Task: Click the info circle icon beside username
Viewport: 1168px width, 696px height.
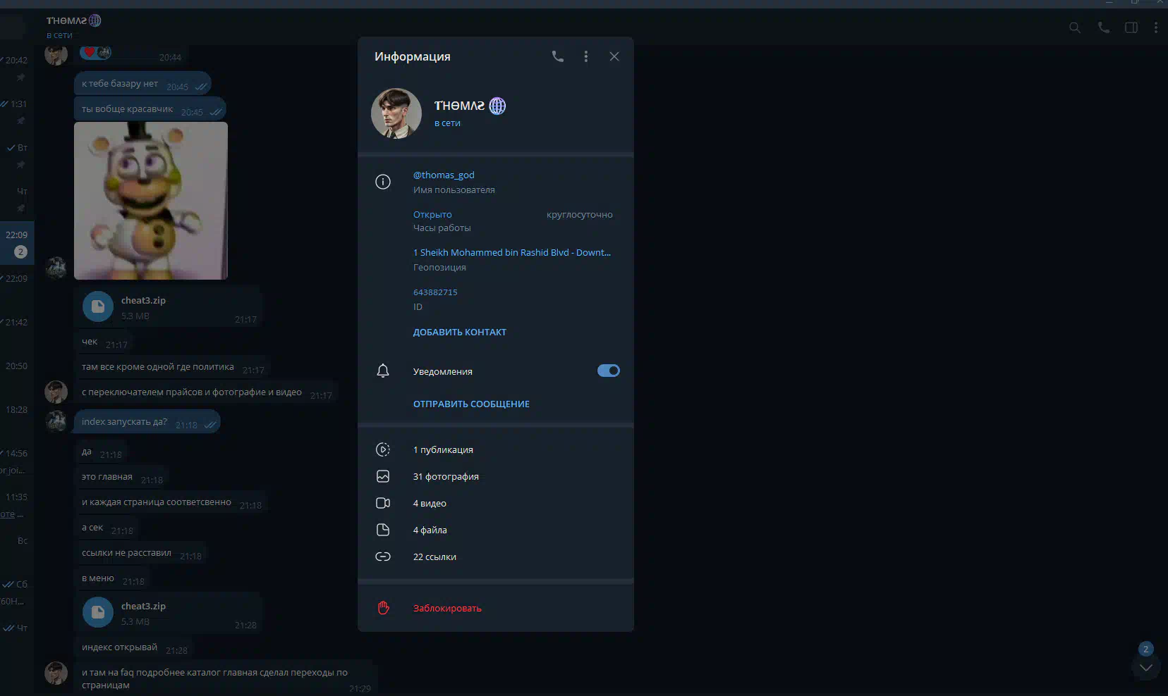Action: [383, 182]
